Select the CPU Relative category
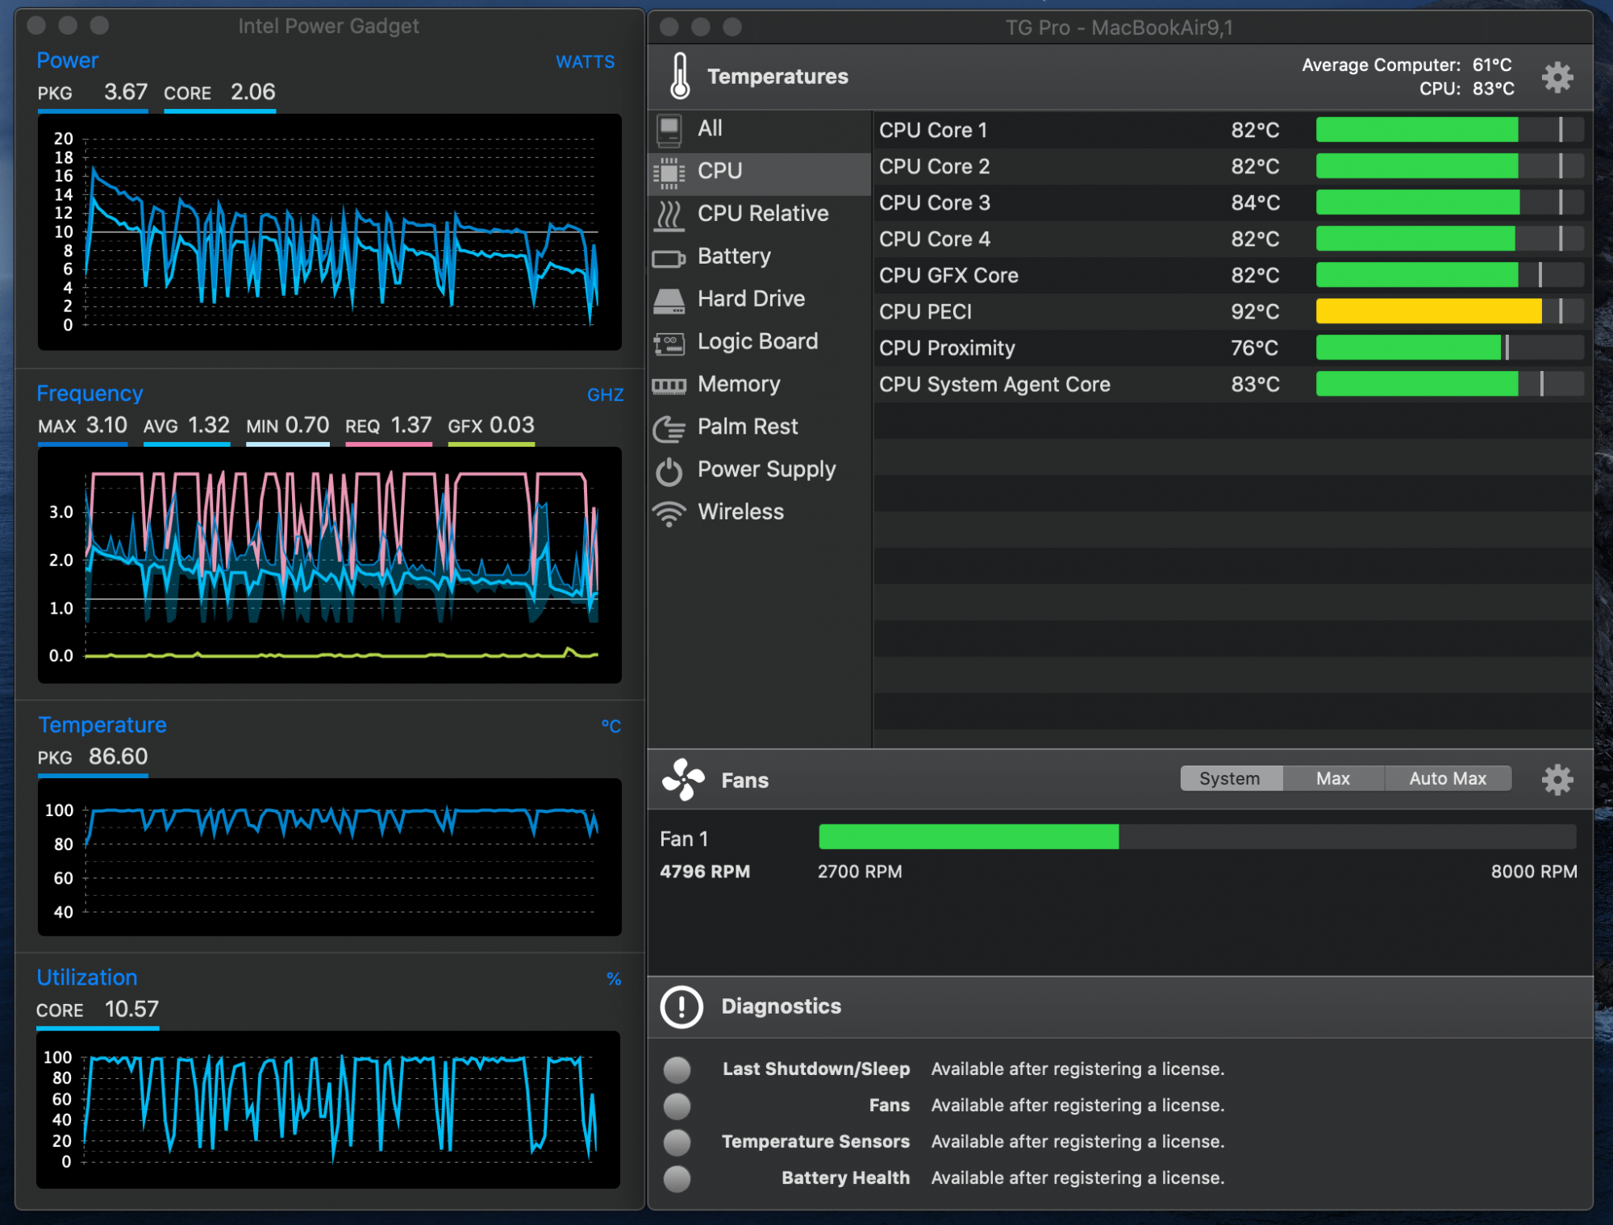This screenshot has width=1613, height=1225. (x=762, y=214)
